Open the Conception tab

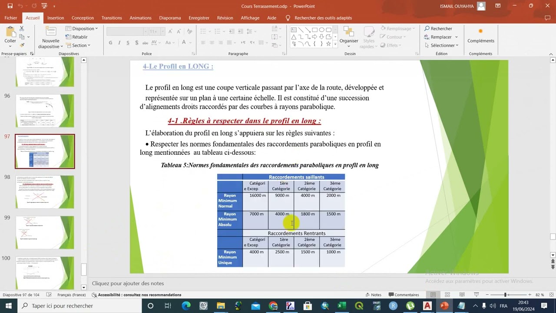click(83, 18)
